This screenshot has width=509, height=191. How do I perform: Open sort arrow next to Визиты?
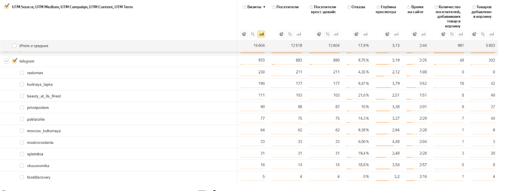point(264,7)
